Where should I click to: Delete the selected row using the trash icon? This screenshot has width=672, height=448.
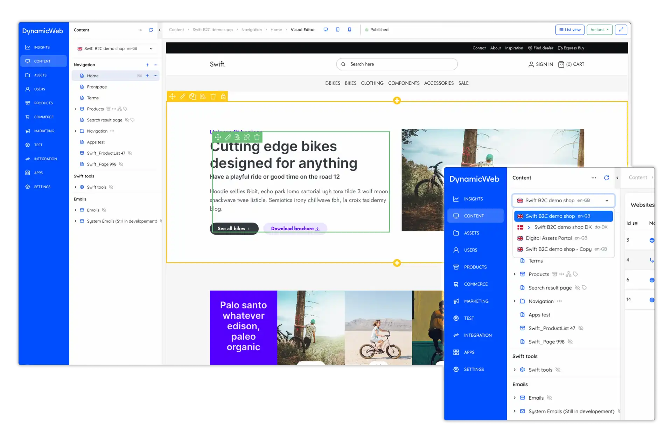pos(213,97)
